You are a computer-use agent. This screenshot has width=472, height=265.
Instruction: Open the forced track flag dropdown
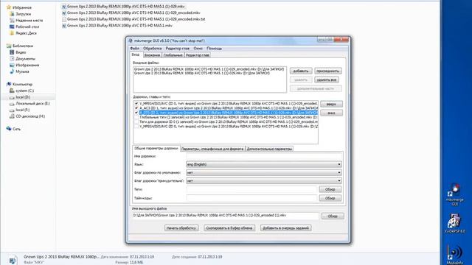click(264, 181)
